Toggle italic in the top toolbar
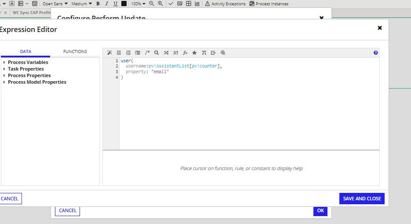Screen dimensions: 411x224 point(107,4)
